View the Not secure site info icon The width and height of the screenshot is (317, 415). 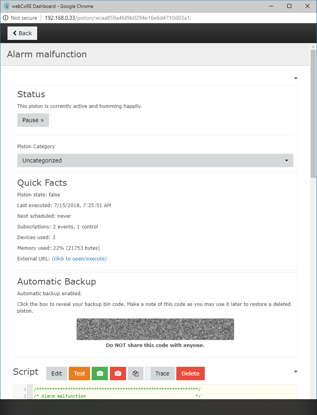coord(6,18)
